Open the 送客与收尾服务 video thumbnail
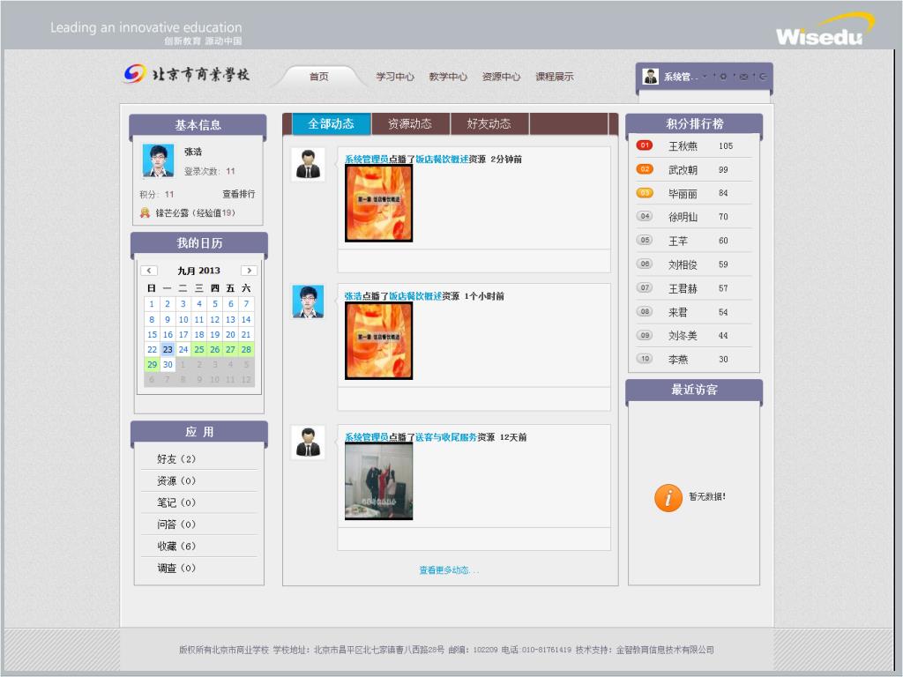Viewport: 903px width, 677px height. [379, 481]
